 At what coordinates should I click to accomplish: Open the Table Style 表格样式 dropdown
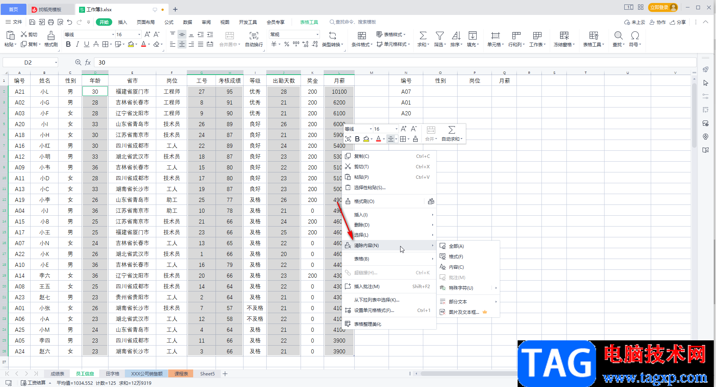click(391, 34)
